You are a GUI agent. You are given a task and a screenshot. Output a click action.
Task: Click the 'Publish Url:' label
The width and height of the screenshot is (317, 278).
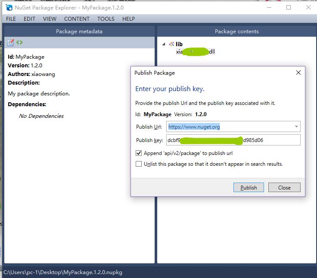pyautogui.click(x=149, y=127)
